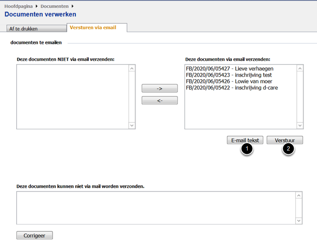The width and height of the screenshot is (317, 241).
Task: Click the Verstuur button
Action: [x=284, y=140]
